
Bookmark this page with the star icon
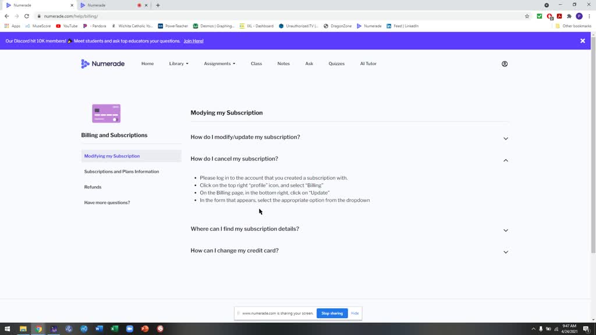tap(527, 16)
